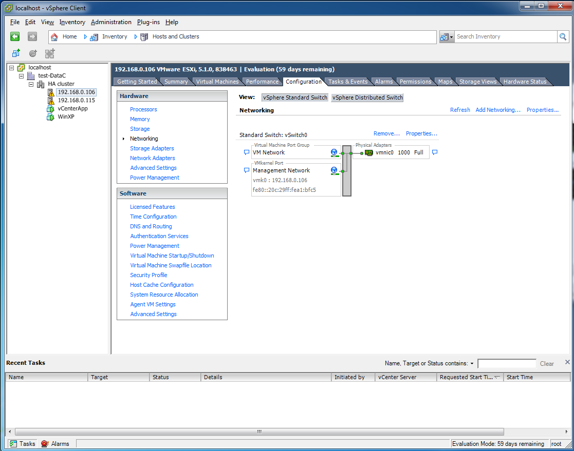Viewport: 574px width, 451px height.
Task: Switch view to vSphere Distributed Switch
Action: pyautogui.click(x=367, y=97)
